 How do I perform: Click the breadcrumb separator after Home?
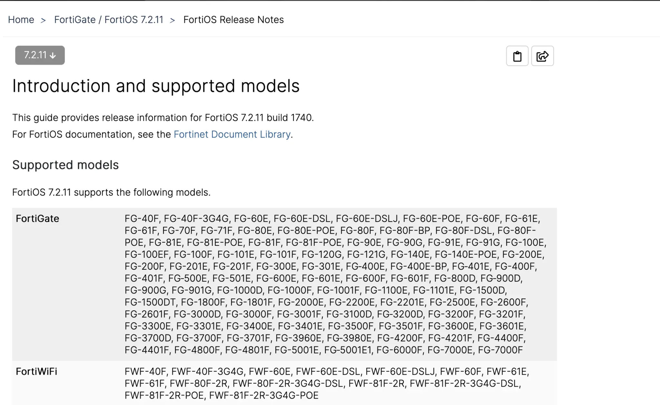[43, 20]
